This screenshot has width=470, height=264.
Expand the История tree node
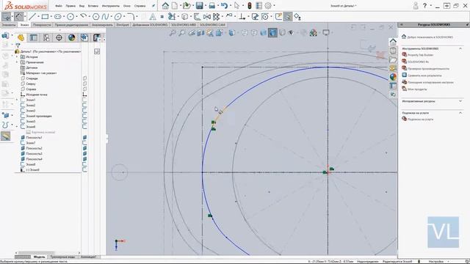[x=17, y=57]
